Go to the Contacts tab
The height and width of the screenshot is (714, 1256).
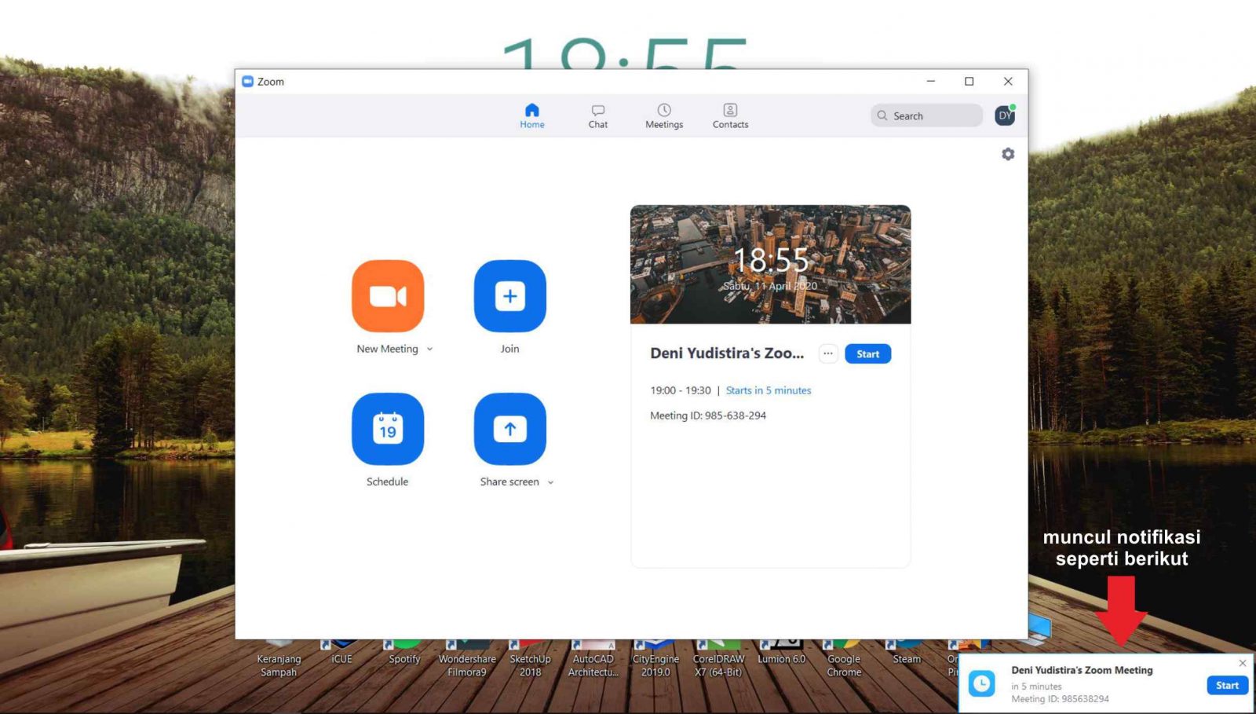coord(730,115)
